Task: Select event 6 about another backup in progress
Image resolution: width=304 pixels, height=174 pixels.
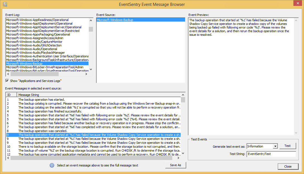Action: pyautogui.click(x=93, y=123)
